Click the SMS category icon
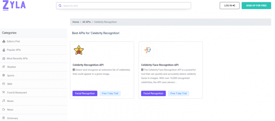Viewport: 275px width, 121px height. tap(4, 84)
